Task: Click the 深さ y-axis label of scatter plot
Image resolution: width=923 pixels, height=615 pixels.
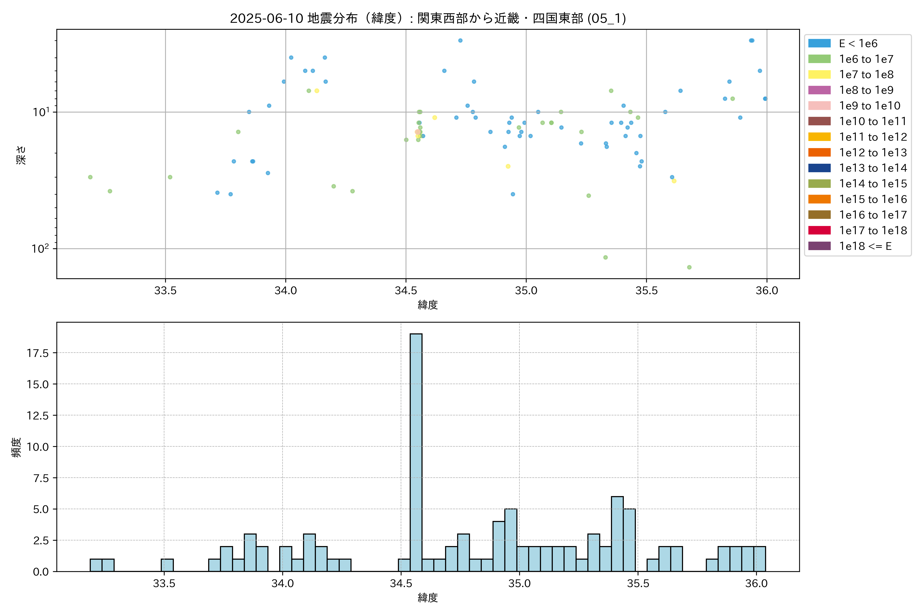Action: [x=21, y=155]
